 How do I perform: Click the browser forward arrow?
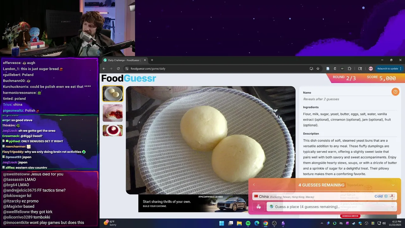pyautogui.click(x=111, y=68)
